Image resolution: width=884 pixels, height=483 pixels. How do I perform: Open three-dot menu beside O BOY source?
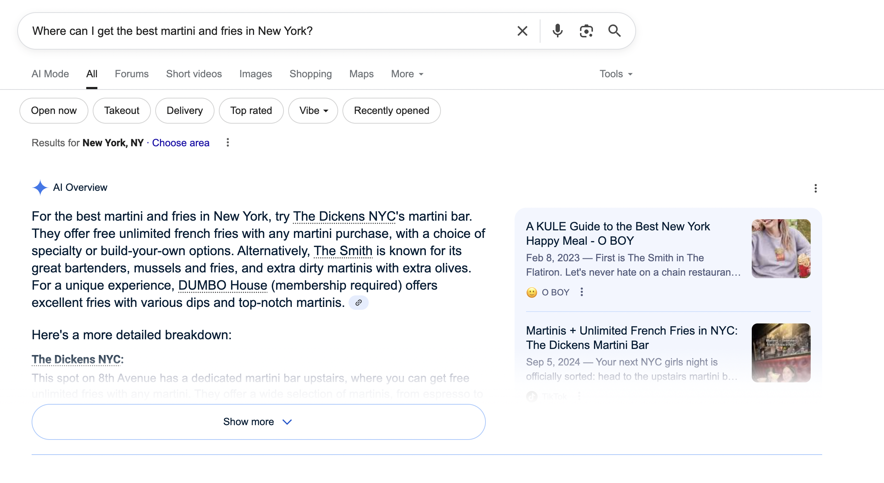click(582, 292)
